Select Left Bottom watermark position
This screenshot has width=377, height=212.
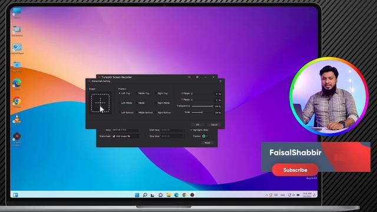(127, 112)
